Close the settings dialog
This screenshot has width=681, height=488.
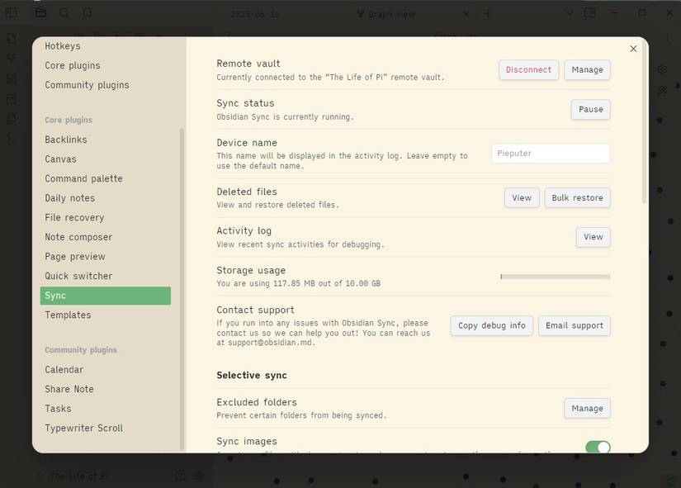[x=633, y=49]
